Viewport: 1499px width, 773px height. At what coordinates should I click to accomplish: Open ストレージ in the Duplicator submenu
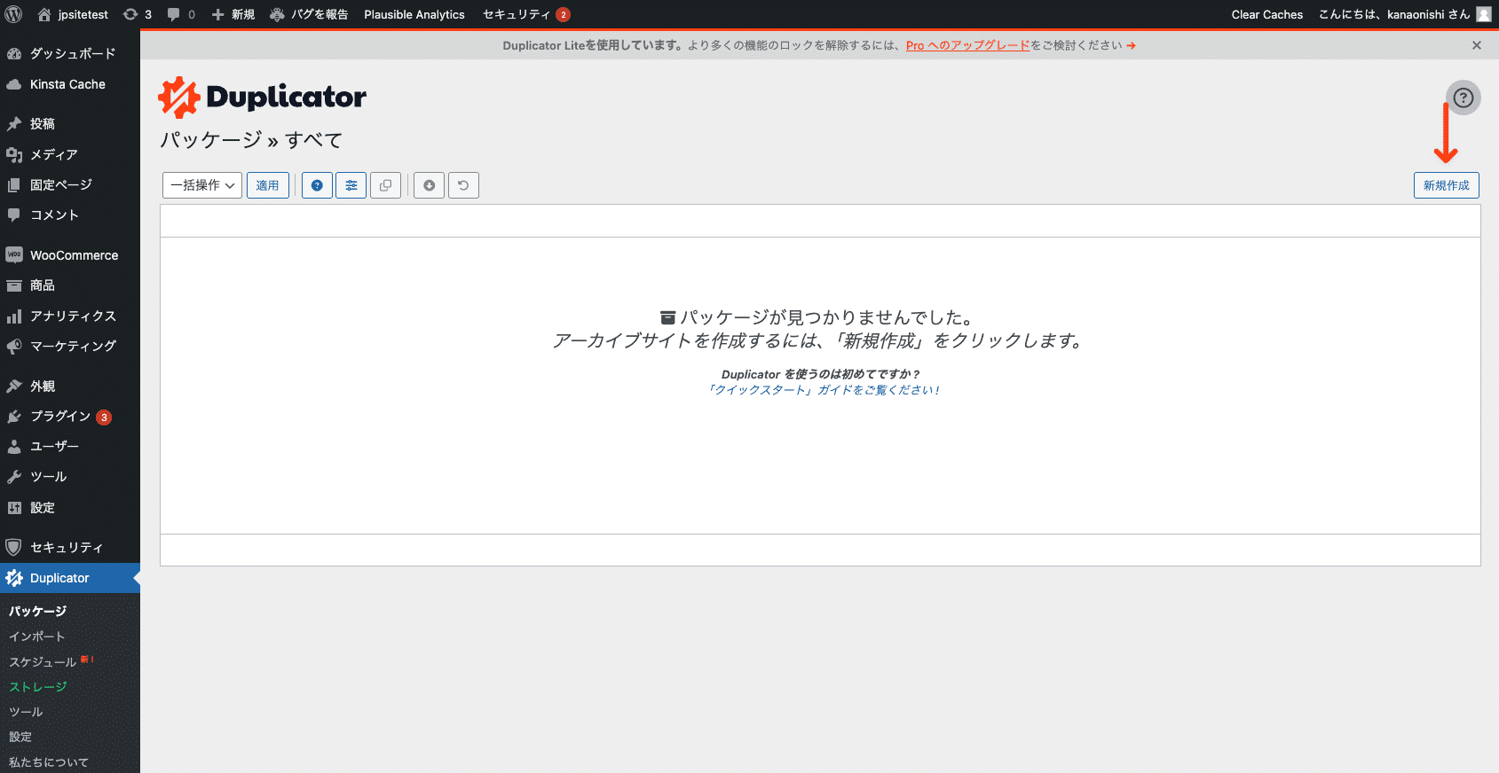(37, 687)
